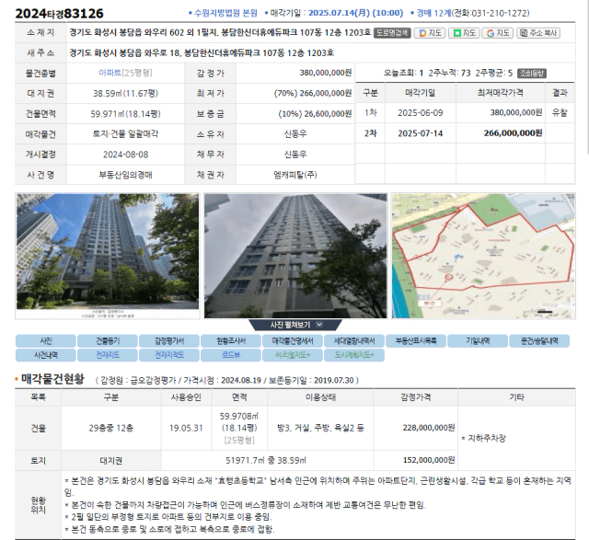Click the 유찰 result cell
This screenshot has height=540, width=589.
tap(560, 112)
